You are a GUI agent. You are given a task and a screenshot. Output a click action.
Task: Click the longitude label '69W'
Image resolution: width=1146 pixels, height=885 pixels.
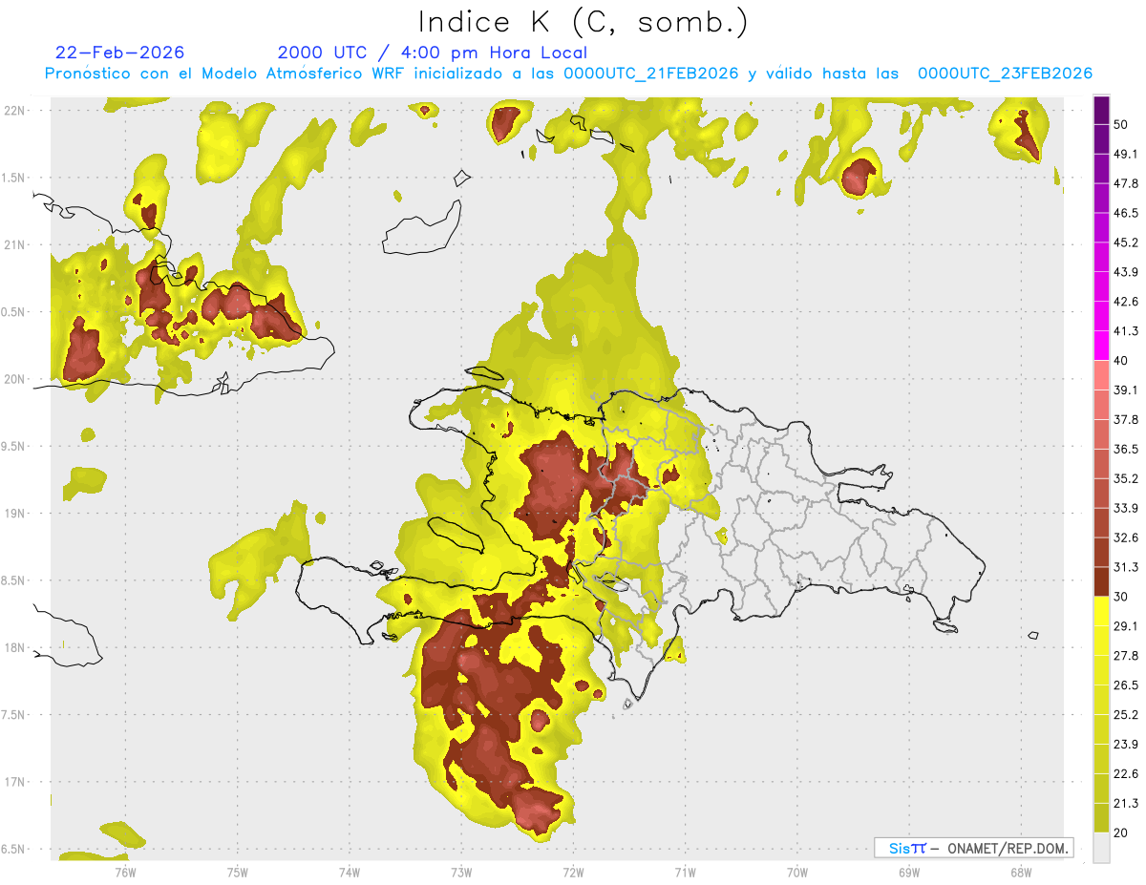point(908,872)
